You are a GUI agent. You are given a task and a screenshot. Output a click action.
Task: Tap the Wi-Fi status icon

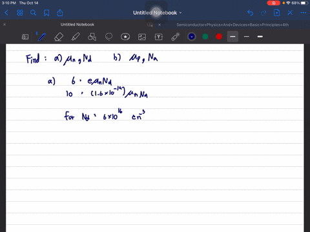(x=288, y=3)
